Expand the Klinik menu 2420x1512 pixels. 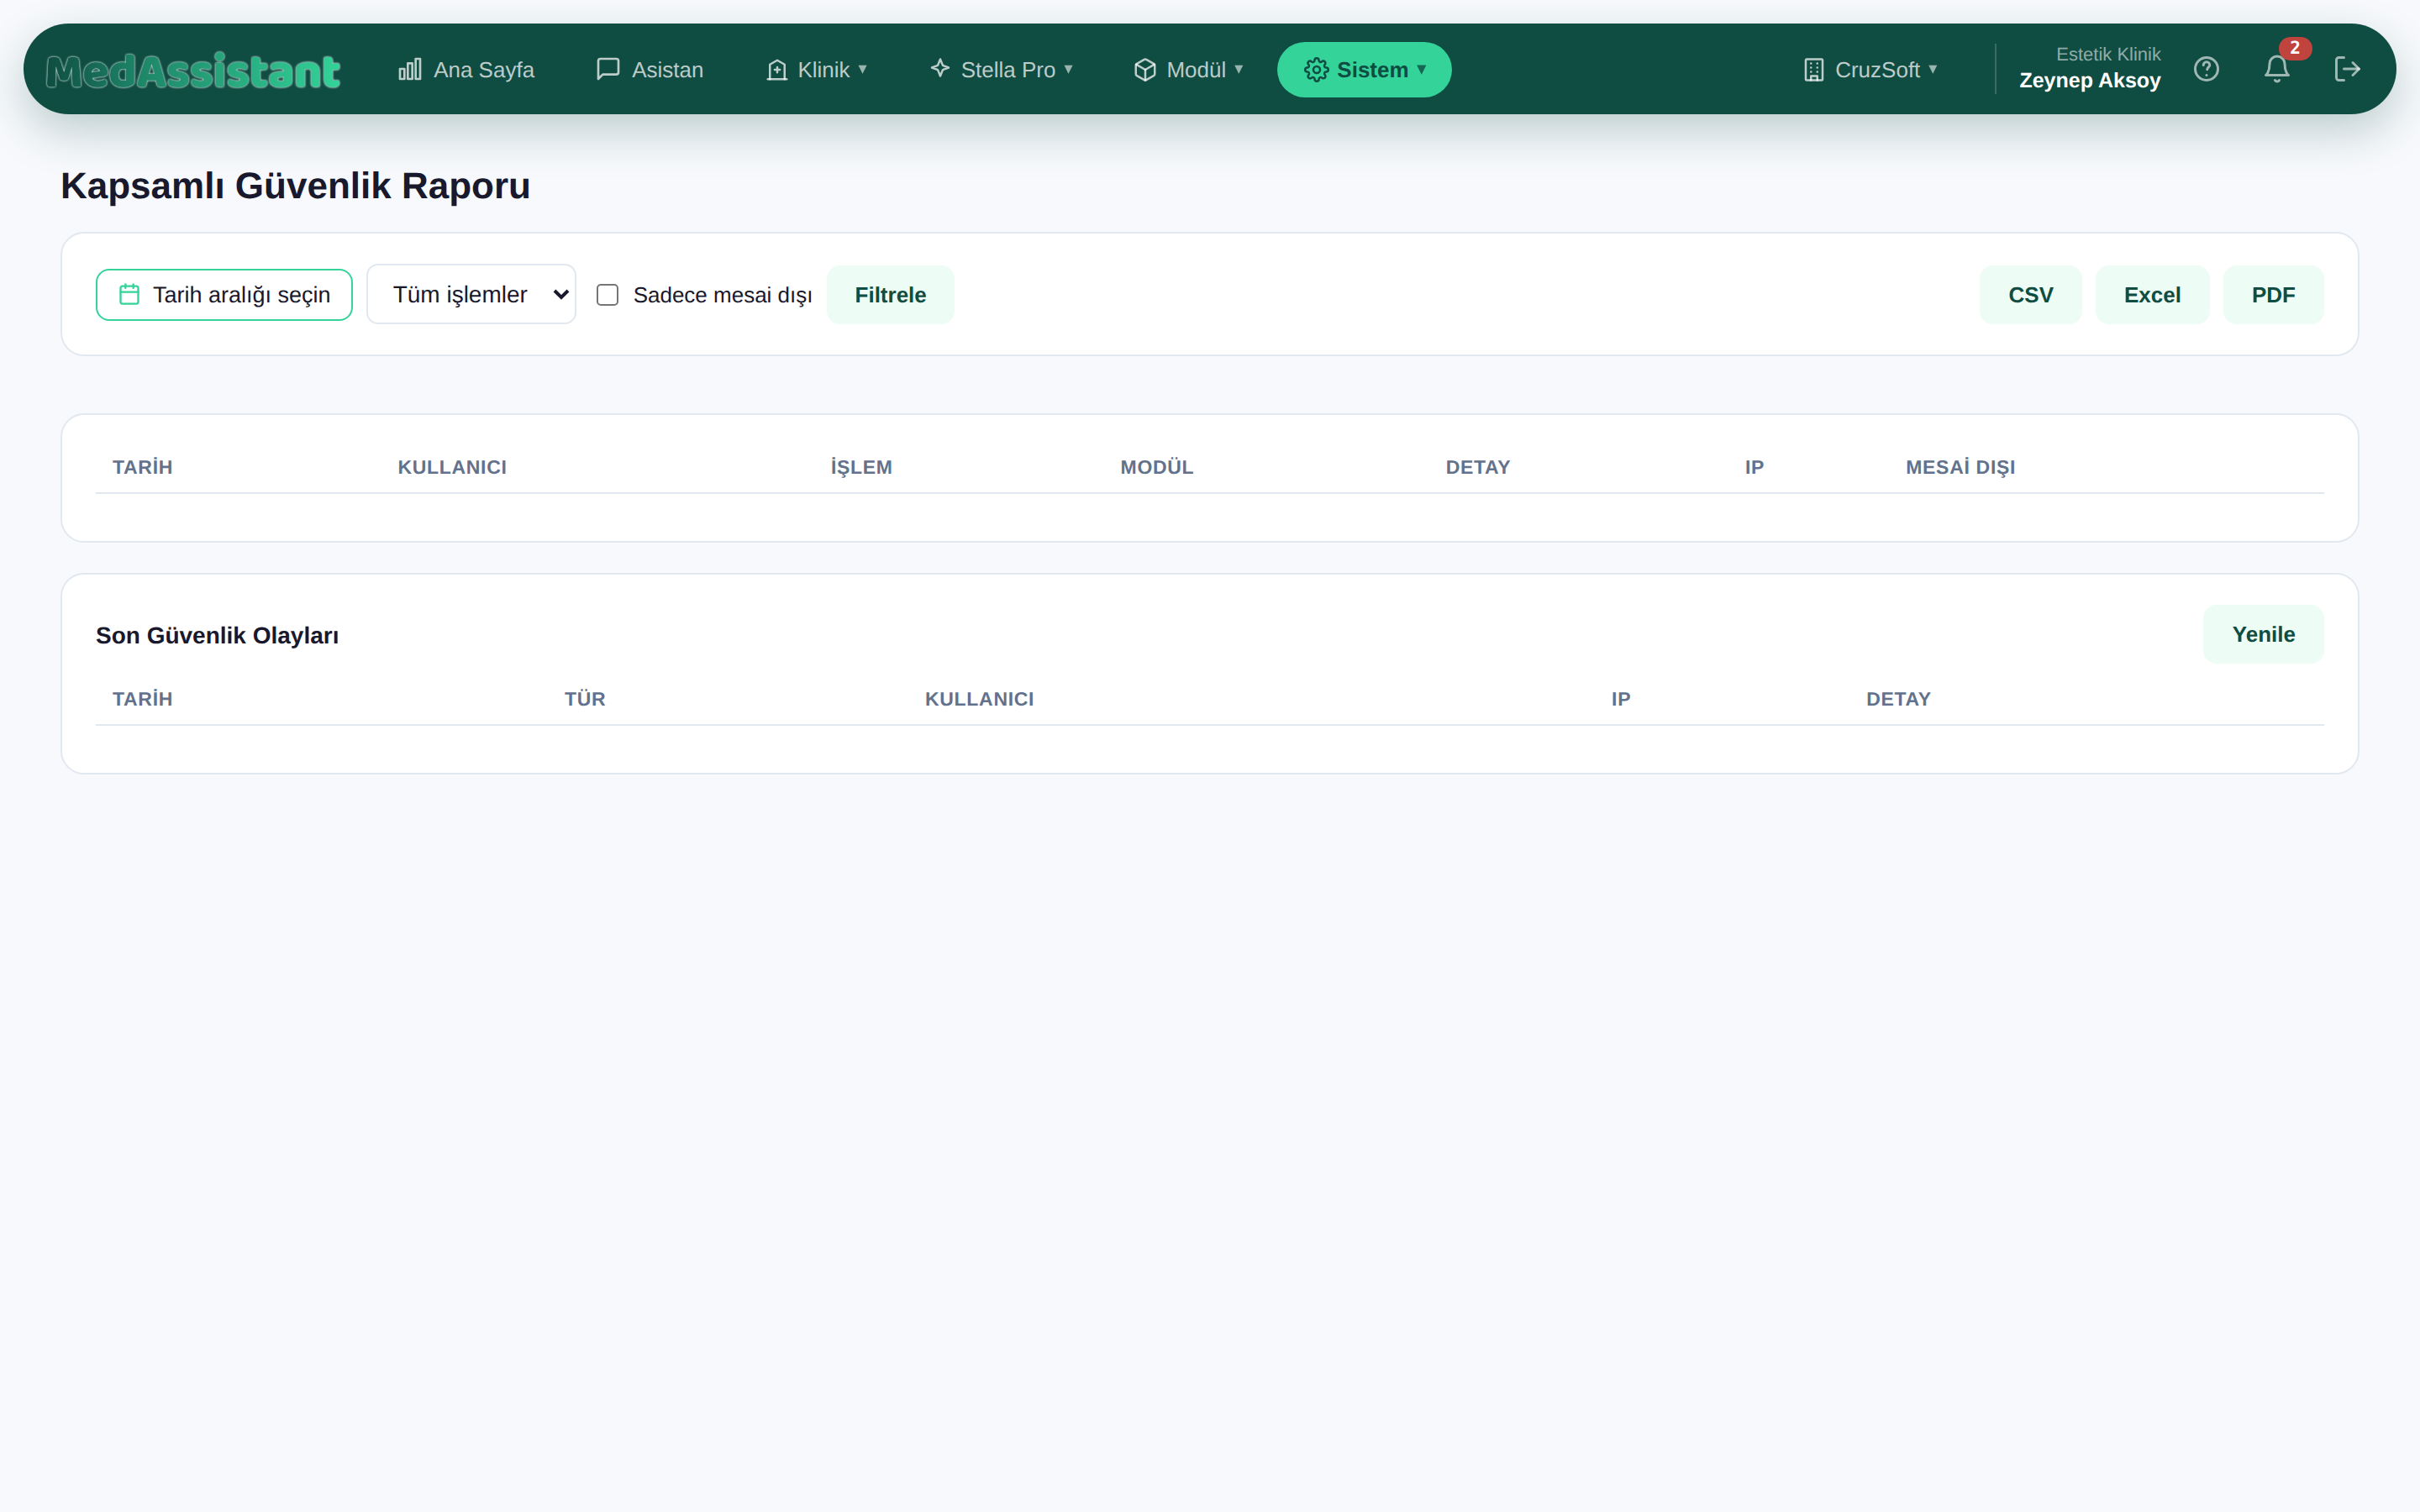[817, 70]
